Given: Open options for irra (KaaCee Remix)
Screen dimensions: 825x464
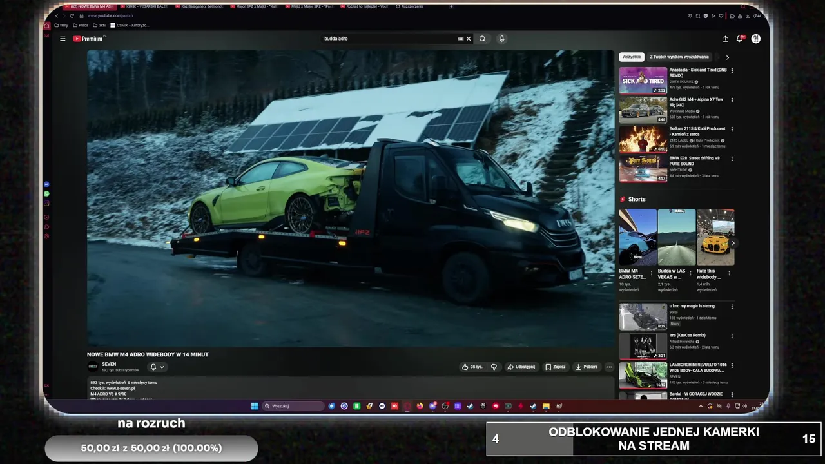Looking at the screenshot, I should pyautogui.click(x=732, y=336).
